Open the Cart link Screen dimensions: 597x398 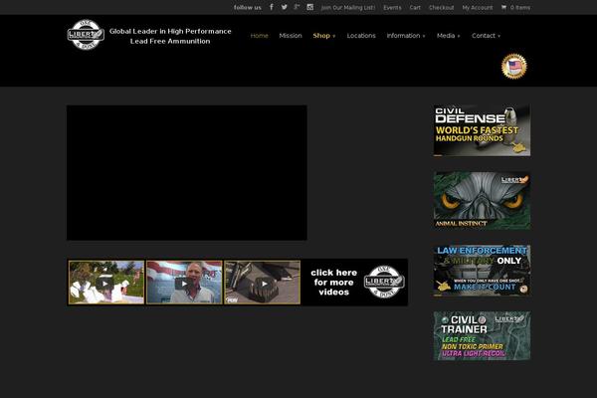point(415,7)
